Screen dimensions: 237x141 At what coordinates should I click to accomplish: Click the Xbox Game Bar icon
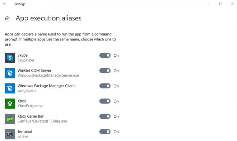[x=10, y=119]
